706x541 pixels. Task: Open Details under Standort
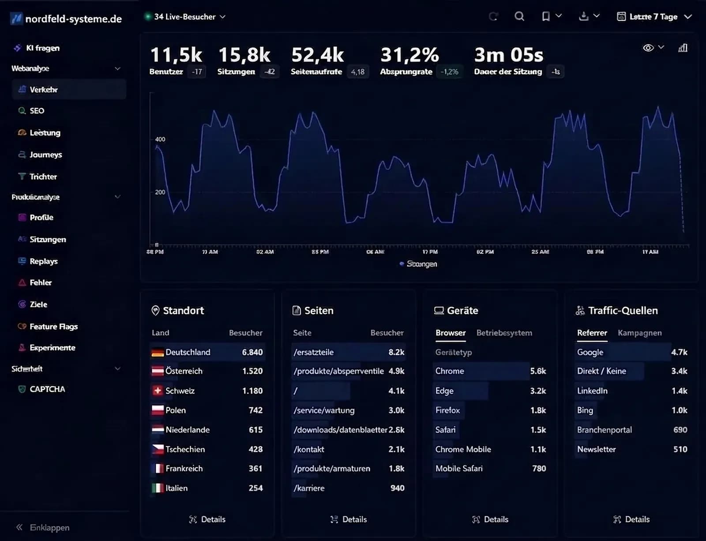207,519
